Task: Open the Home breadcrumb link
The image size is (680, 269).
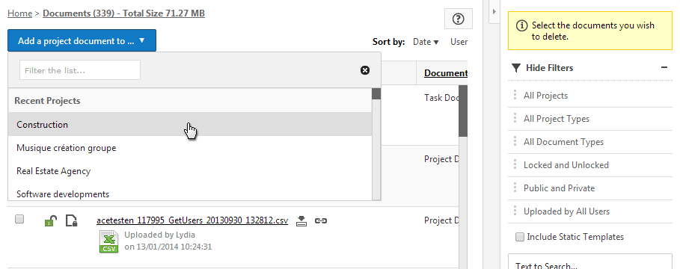Action: click(20, 13)
